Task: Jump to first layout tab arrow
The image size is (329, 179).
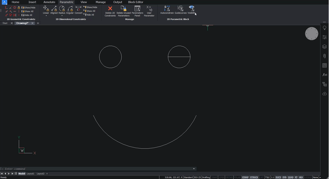Action: point(2,174)
